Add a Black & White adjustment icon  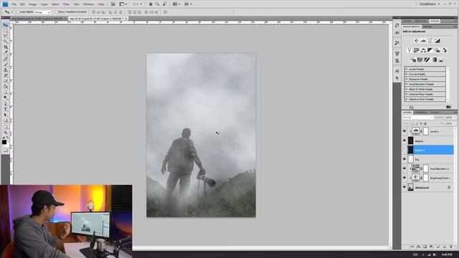(x=430, y=50)
